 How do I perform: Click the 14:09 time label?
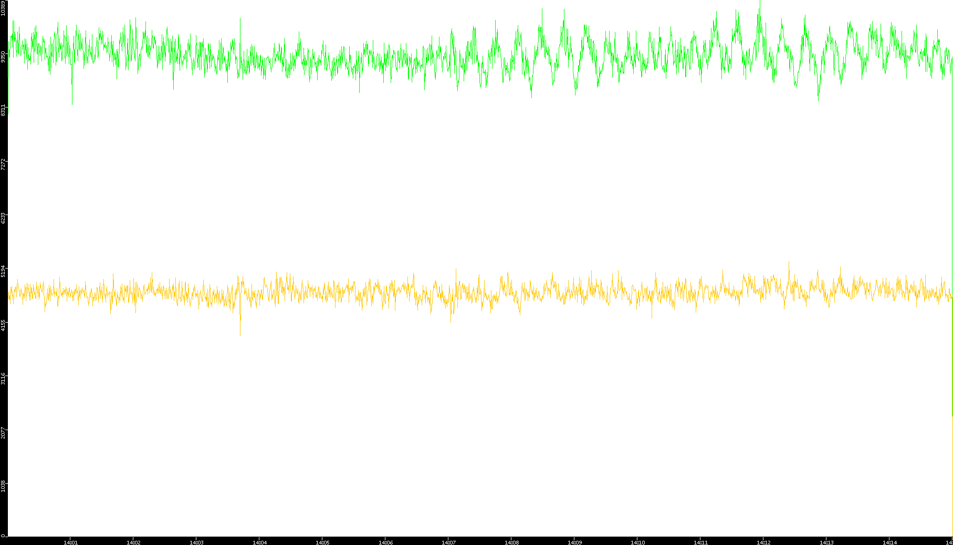tap(574, 542)
